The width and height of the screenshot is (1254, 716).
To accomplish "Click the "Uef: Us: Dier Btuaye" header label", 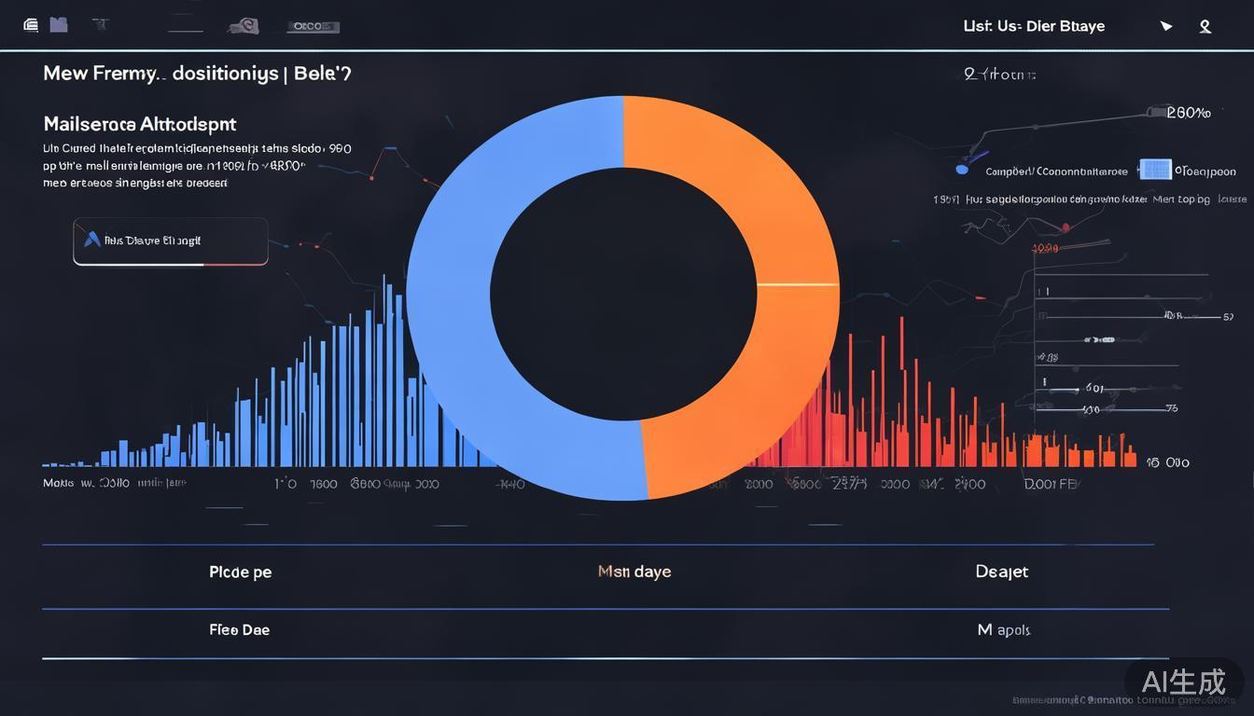I will [1034, 26].
